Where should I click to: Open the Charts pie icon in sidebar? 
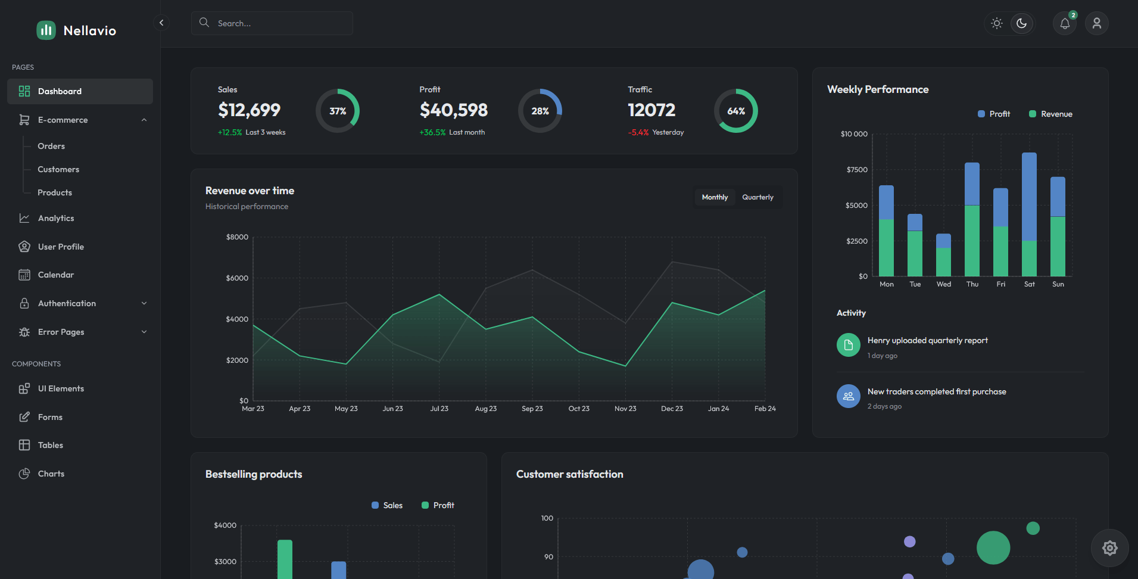(24, 474)
